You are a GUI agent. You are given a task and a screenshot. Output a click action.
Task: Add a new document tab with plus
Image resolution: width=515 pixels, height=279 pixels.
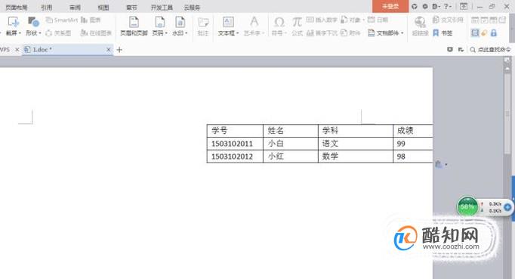point(119,50)
